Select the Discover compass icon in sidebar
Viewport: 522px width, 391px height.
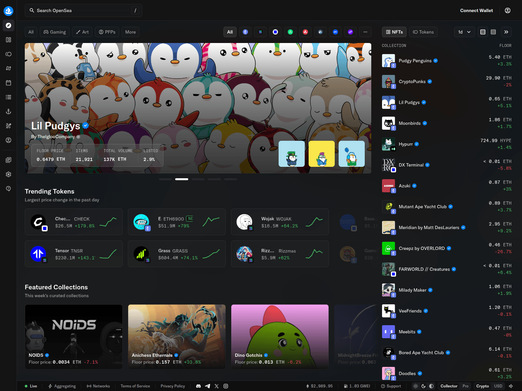click(x=8, y=25)
